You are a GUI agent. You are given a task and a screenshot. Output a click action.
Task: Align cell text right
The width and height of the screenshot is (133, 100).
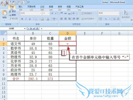tap(69, 19)
